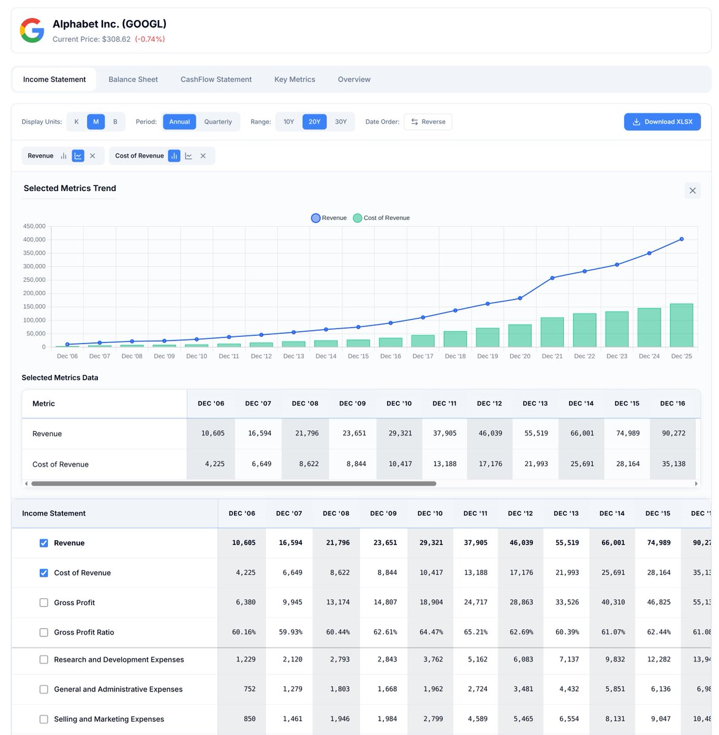Check the Gross Profit Ratio checkbox
Screen dimensions: 719x735
pos(43,633)
